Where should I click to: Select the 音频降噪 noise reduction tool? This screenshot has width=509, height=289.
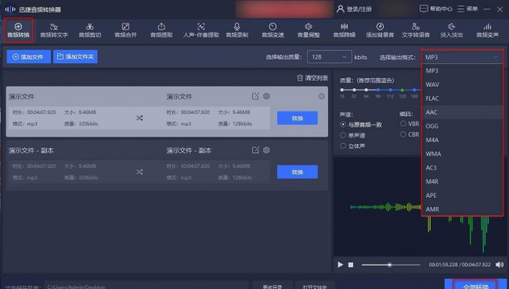(344, 30)
